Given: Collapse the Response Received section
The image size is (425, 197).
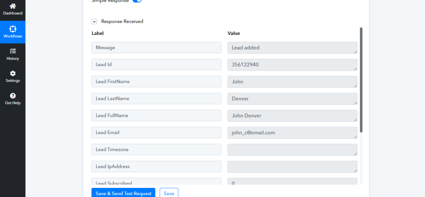Looking at the screenshot, I should (x=94, y=22).
